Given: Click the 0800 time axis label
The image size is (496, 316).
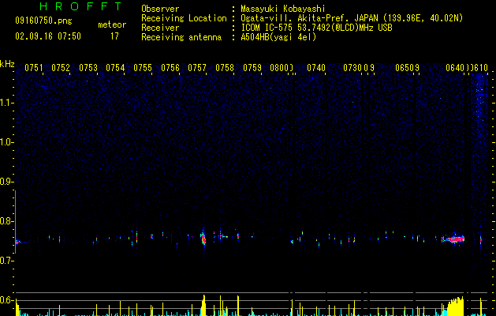Looking at the screenshot, I should (x=279, y=68).
